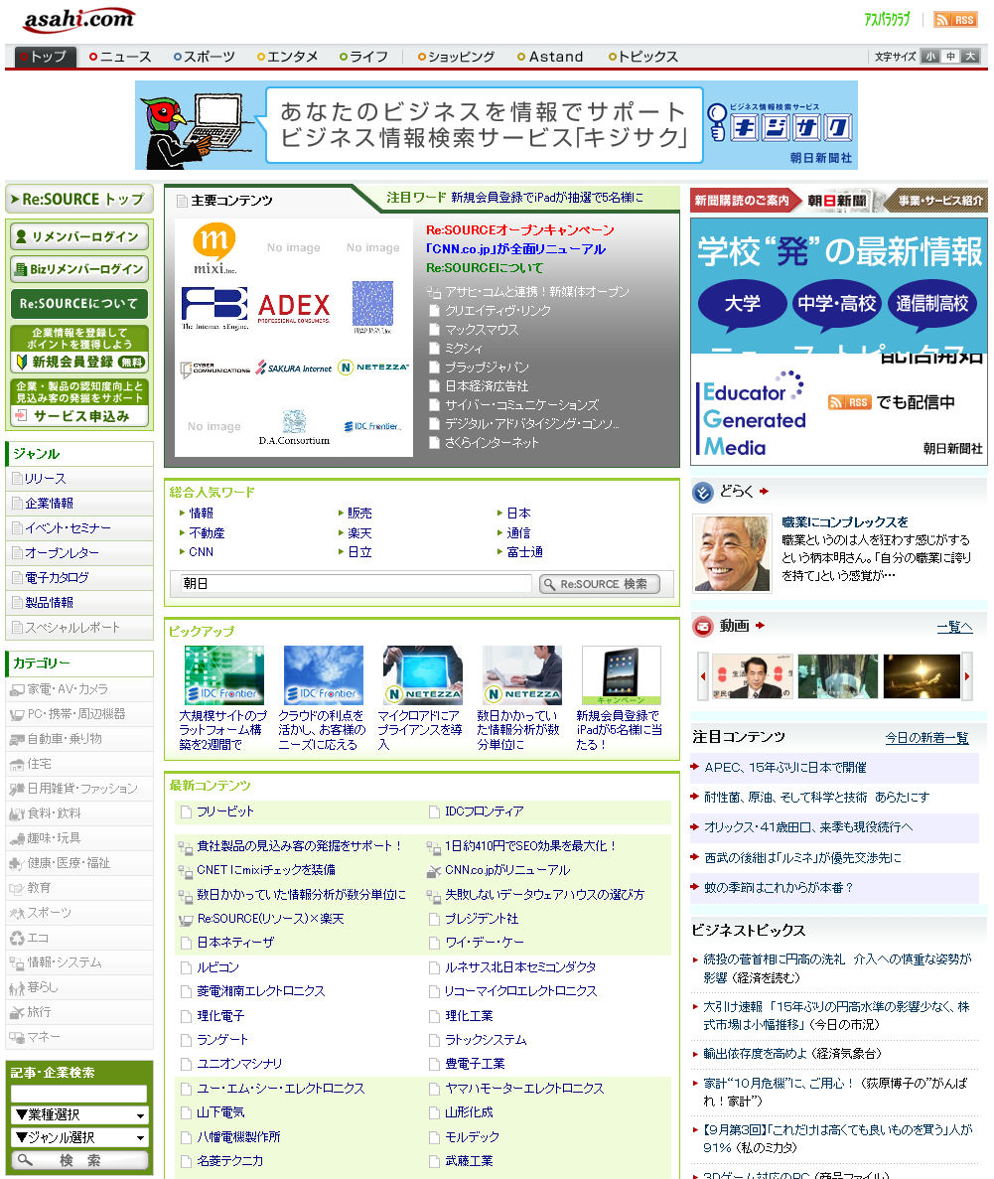Open the ライフ navigation tab
Screen dimensions: 994x1179
tap(363, 57)
